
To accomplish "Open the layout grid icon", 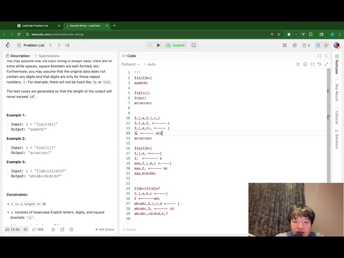I will [x=284, y=45].
